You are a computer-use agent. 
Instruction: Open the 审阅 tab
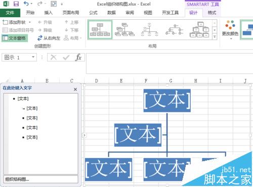click(x=130, y=13)
